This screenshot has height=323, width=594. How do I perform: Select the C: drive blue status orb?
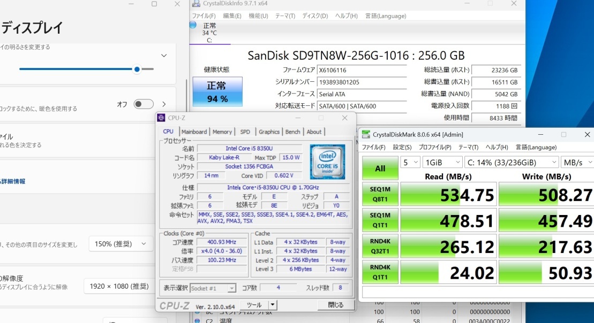click(193, 25)
